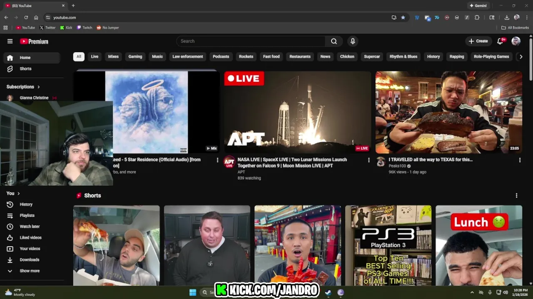Open the APT channel avatar
The image size is (533, 299).
[x=229, y=162]
